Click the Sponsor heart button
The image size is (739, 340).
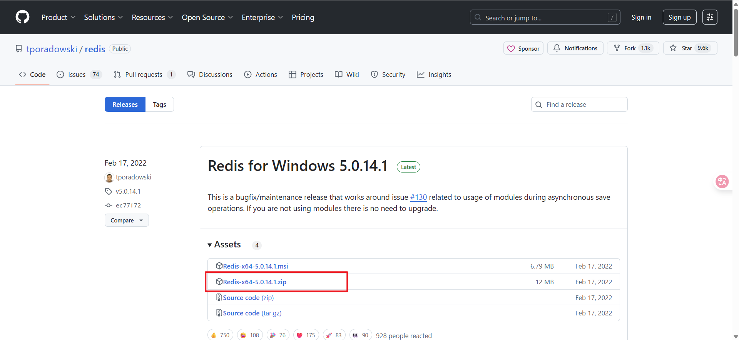click(523, 48)
